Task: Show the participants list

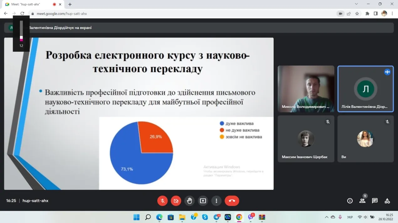Action: [x=362, y=201]
